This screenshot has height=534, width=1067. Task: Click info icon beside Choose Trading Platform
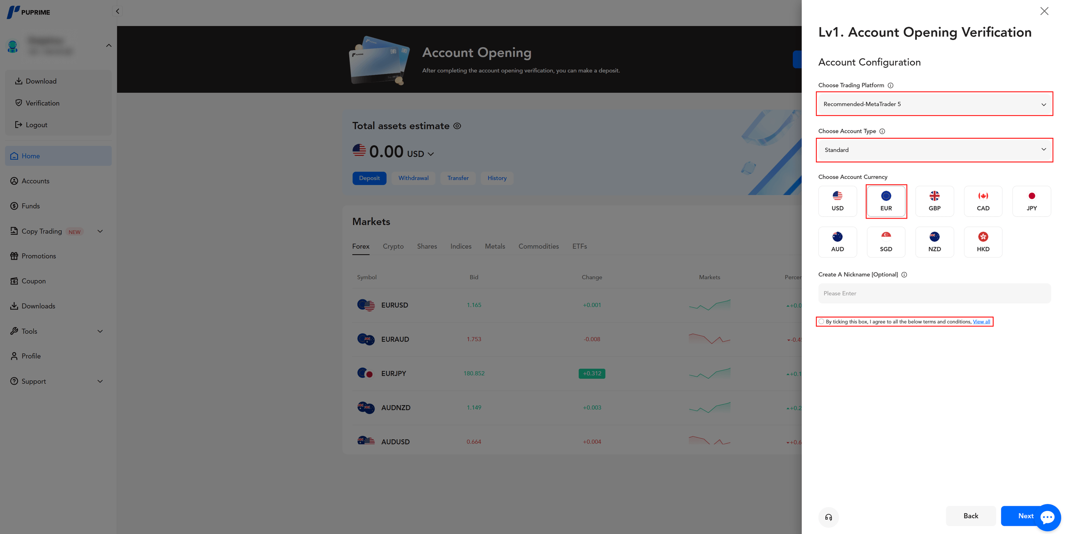pos(891,85)
